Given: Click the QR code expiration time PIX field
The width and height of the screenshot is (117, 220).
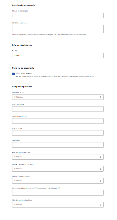Looking at the screenshot, I should click(58, 193).
